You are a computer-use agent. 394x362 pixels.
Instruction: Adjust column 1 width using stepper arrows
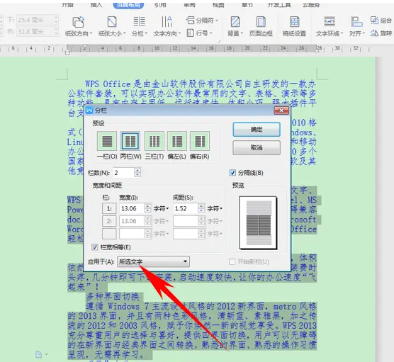point(148,208)
